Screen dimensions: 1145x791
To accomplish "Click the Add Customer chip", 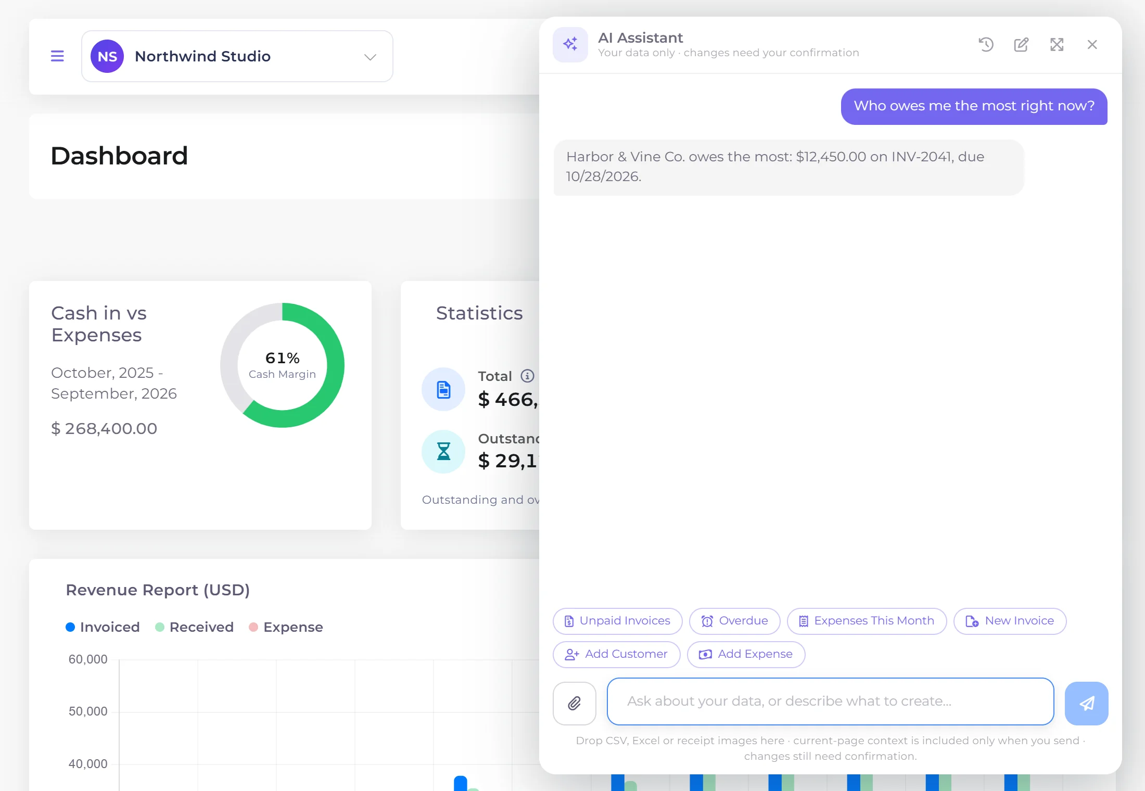I will point(617,654).
